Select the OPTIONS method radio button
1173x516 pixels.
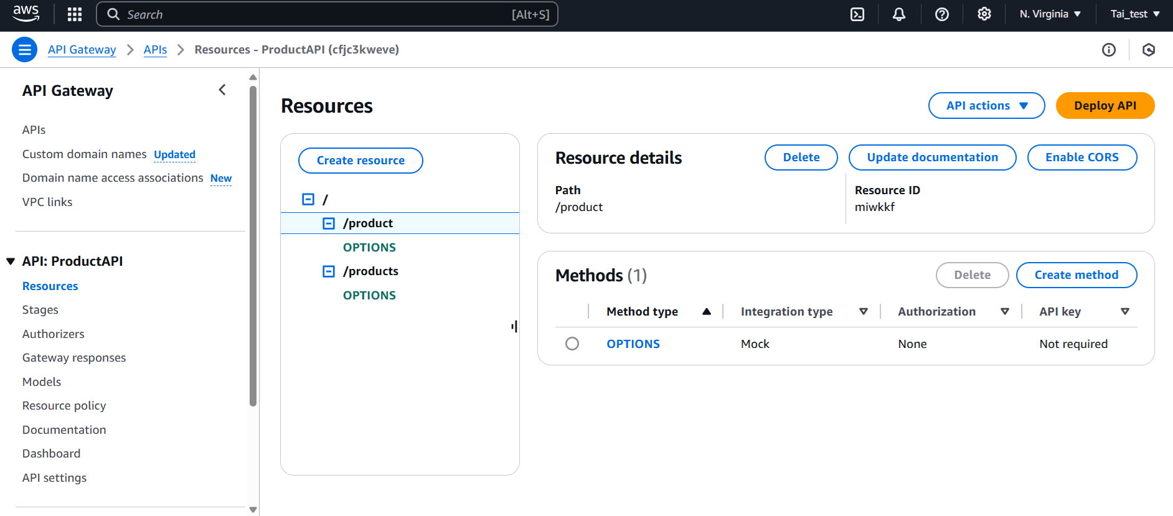572,344
